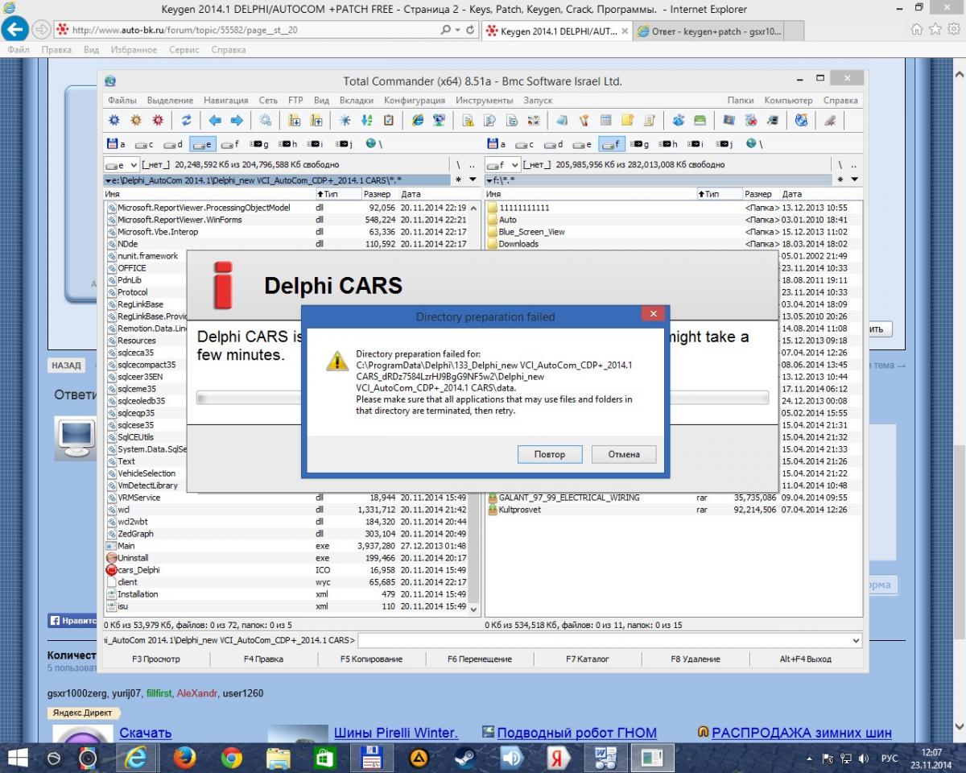Image resolution: width=966 pixels, height=773 pixels.
Task: Open the right panel drive f combo box
Action: (503, 165)
